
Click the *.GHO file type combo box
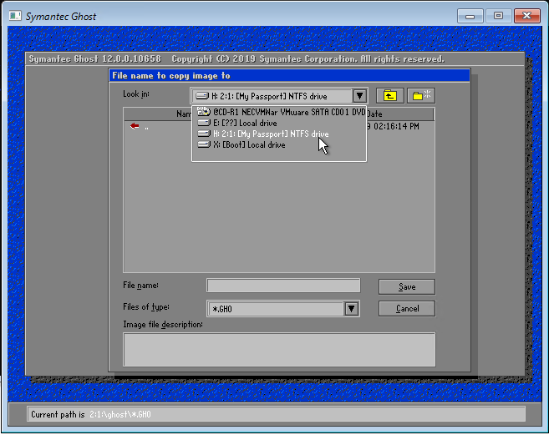[x=283, y=309]
